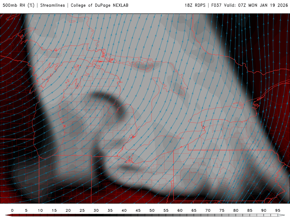This screenshot has height=217, width=290.
Task: Click the 'F037' forecast hour label
Action: coord(216,5)
